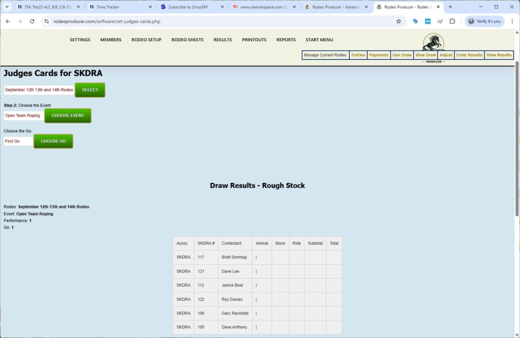Click the site information icon in address bar
The image size is (520, 338).
click(46, 21)
